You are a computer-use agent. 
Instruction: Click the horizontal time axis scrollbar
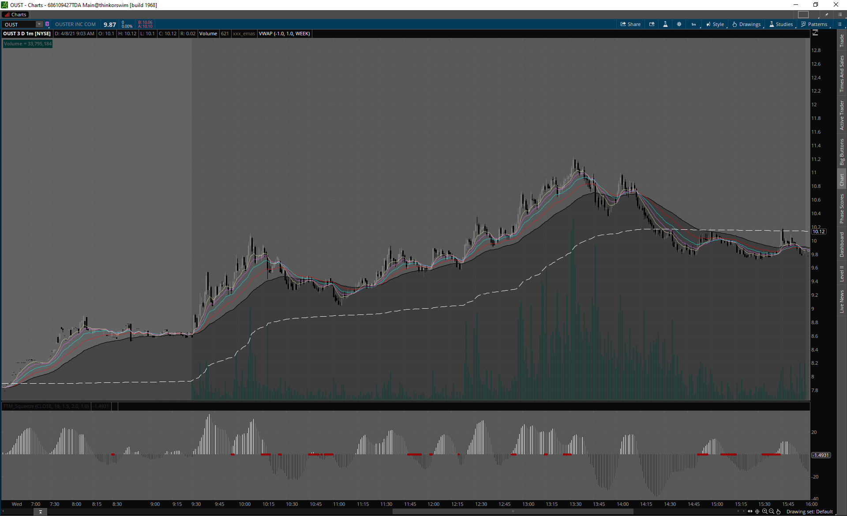tap(512, 512)
